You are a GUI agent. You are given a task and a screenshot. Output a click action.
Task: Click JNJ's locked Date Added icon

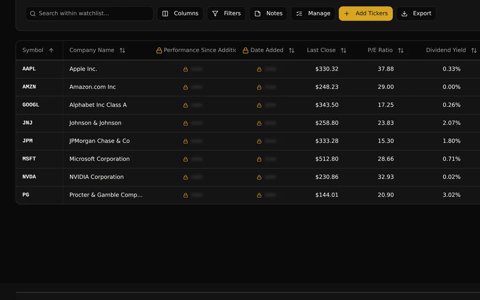click(x=259, y=123)
